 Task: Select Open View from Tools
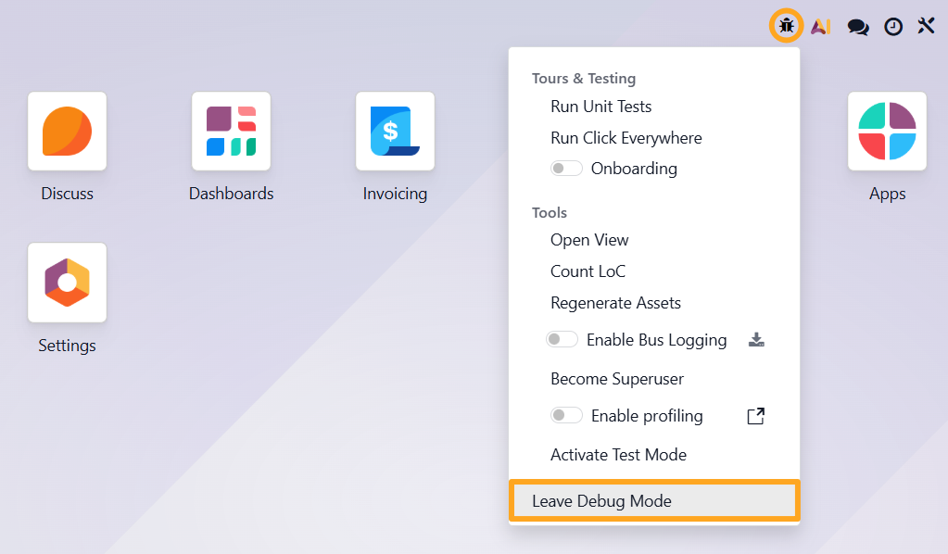[x=589, y=240]
